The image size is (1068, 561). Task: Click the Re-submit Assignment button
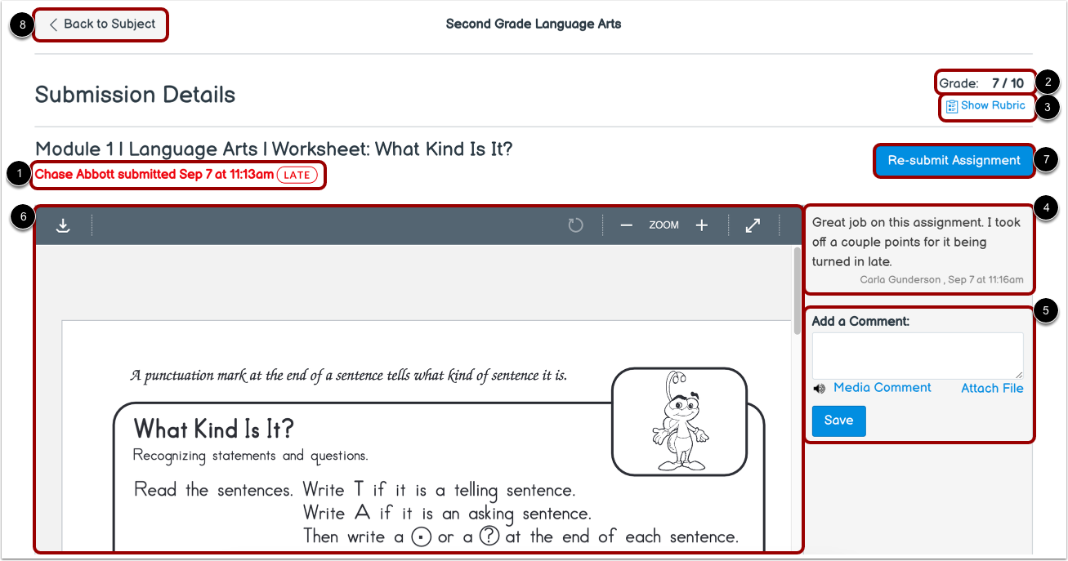coord(954,161)
